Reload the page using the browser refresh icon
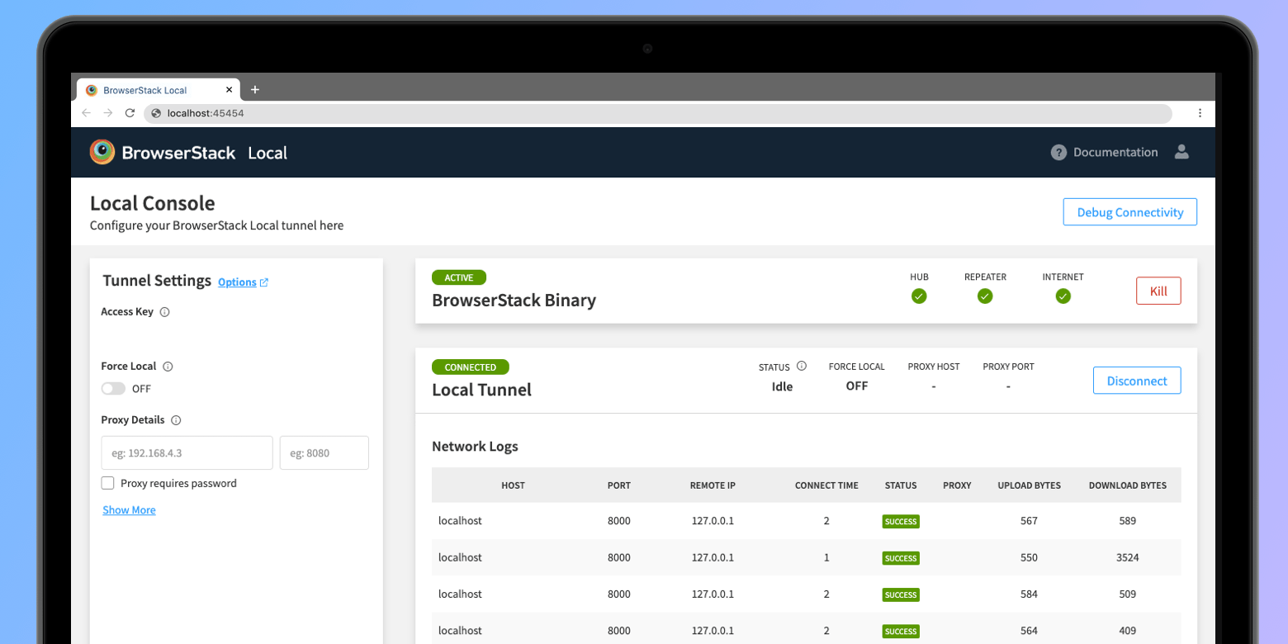 130,113
